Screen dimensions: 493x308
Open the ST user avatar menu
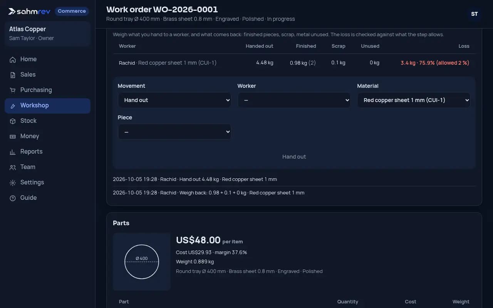475,14
